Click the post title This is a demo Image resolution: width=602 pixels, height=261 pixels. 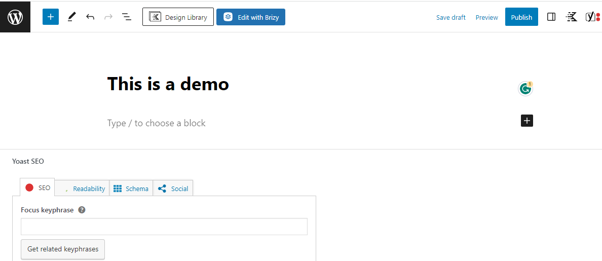(168, 83)
